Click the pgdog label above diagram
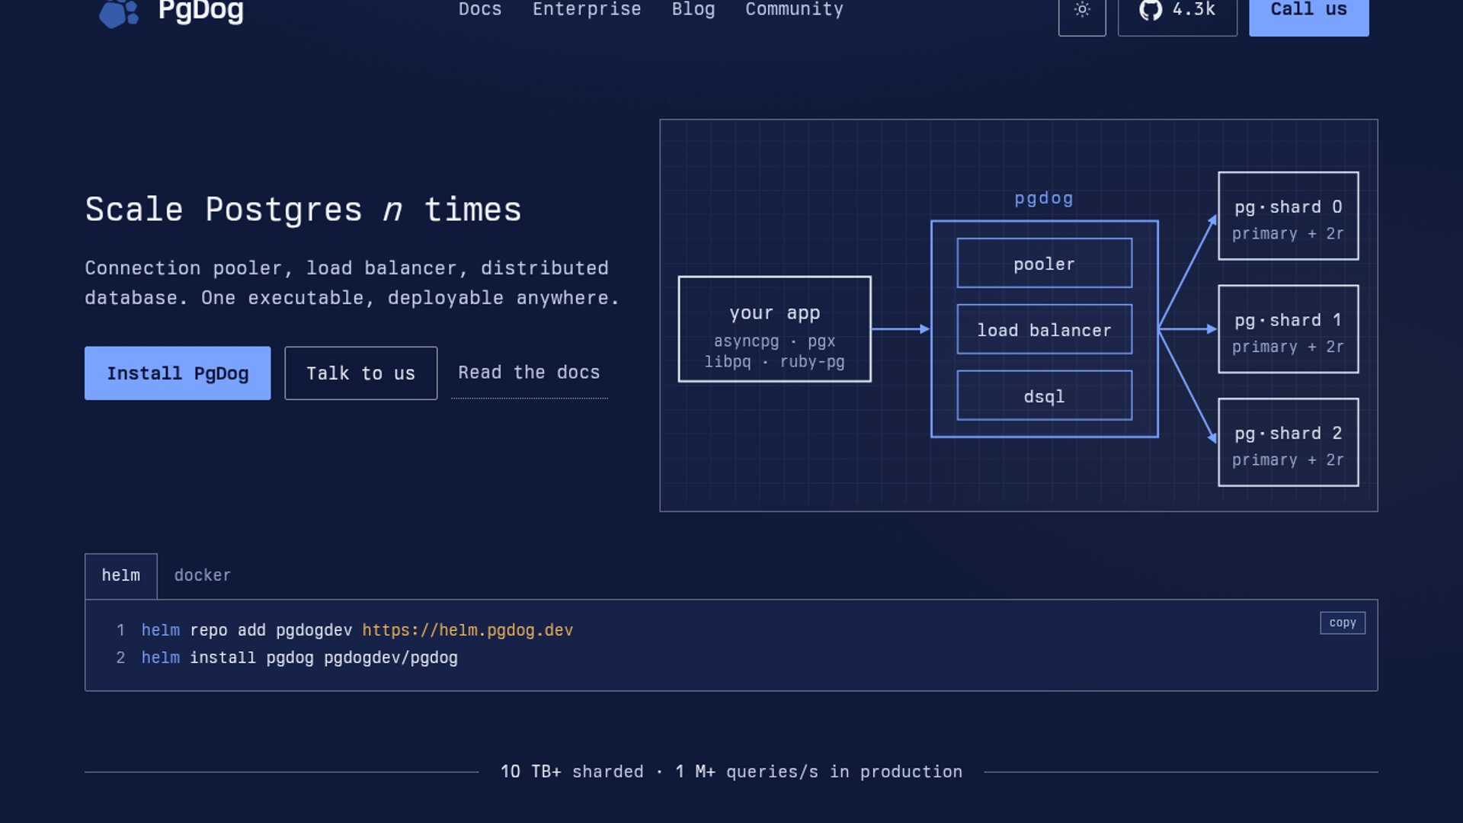 click(1044, 199)
